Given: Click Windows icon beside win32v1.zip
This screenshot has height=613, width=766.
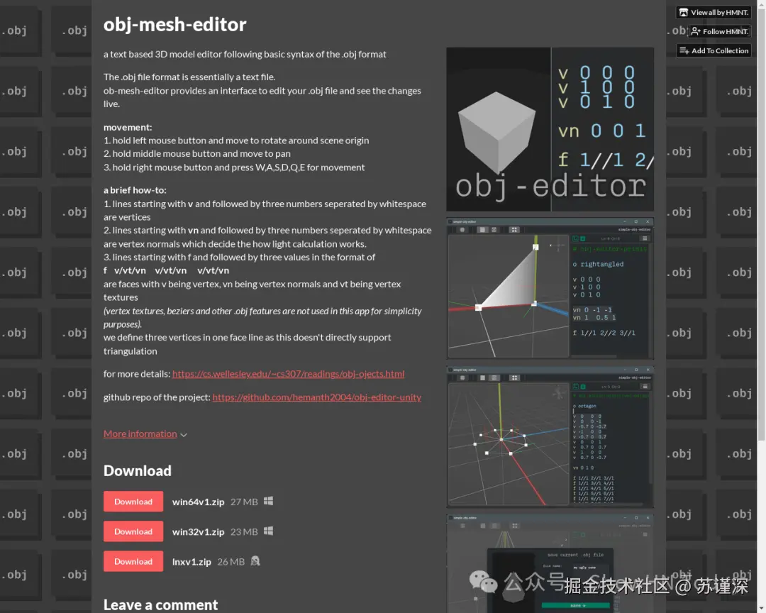Looking at the screenshot, I should [x=268, y=531].
